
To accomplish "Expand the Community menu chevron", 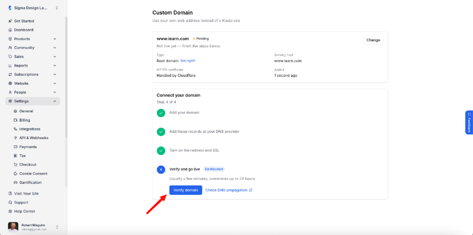I will coord(55,48).
